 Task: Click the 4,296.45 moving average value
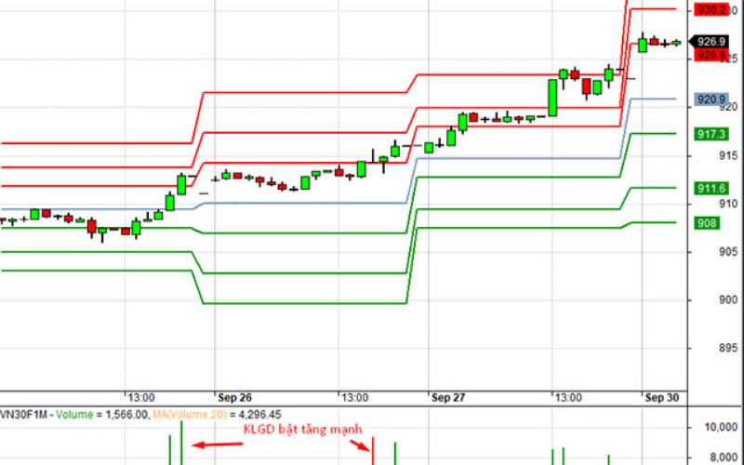coord(259,415)
